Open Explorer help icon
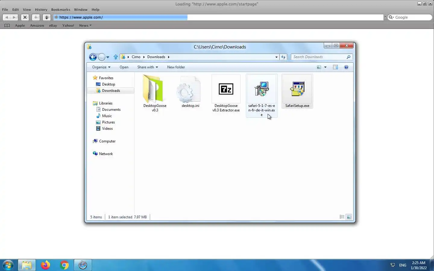Screen dimensions: 434x271 pyautogui.click(x=346, y=67)
